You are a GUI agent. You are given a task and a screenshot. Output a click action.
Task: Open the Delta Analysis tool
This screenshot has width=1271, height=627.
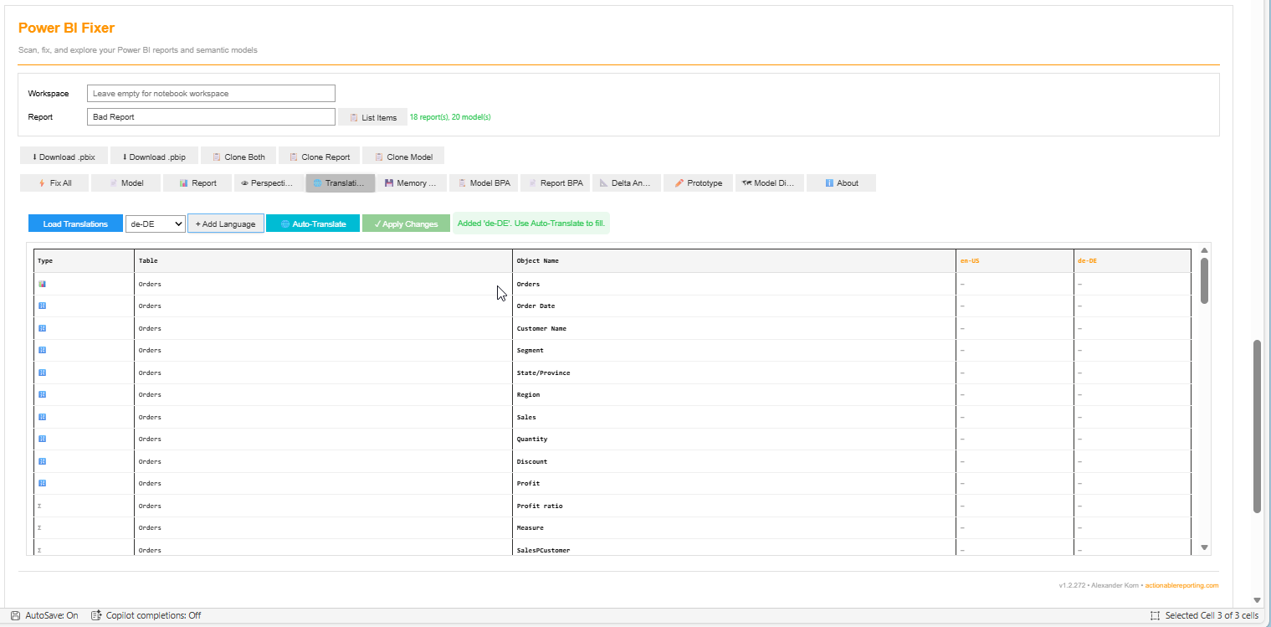[626, 182]
